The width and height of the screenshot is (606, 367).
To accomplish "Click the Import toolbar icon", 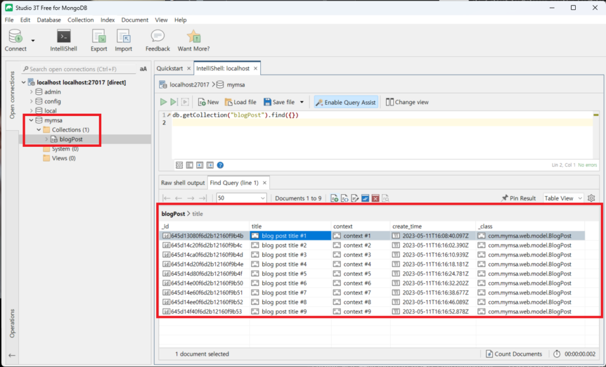I will coord(123,37).
